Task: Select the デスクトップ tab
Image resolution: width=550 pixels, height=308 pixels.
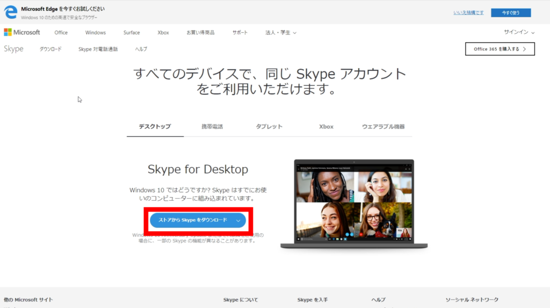Action: [155, 127]
